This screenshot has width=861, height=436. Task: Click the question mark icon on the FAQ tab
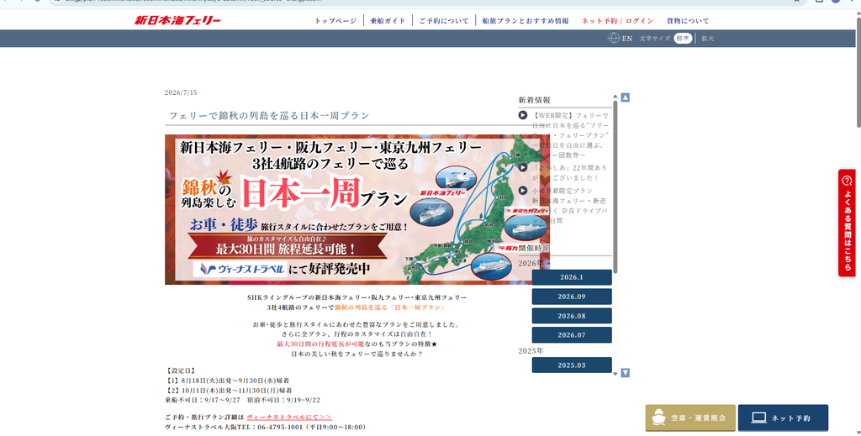(x=847, y=181)
